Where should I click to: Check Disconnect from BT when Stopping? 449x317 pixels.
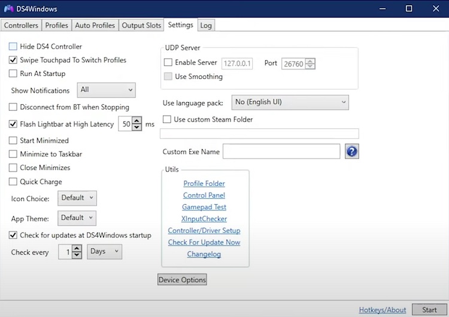pos(13,107)
